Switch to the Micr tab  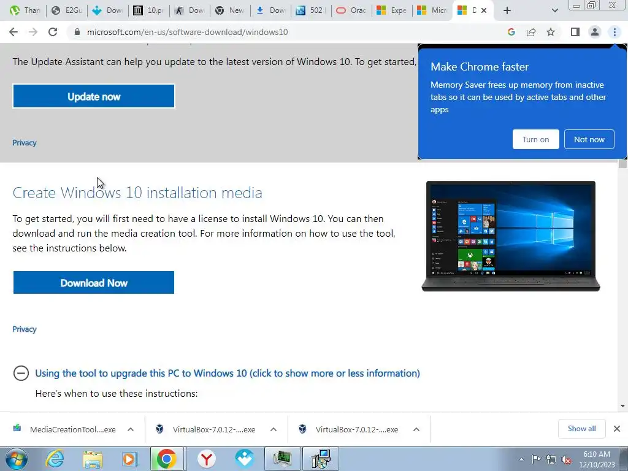432,10
